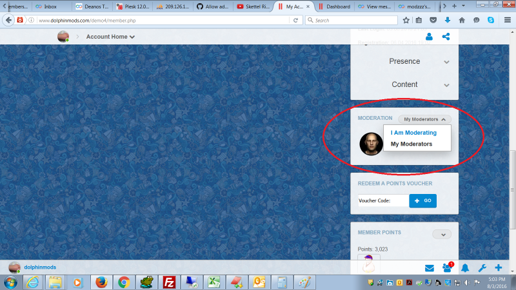This screenshot has height=290, width=516.
Task: Switch to the Deanos T... tab
Action: pyautogui.click(x=93, y=6)
